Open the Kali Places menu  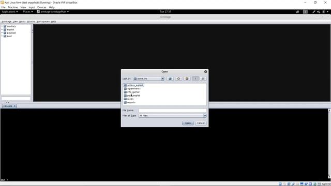[27, 12]
